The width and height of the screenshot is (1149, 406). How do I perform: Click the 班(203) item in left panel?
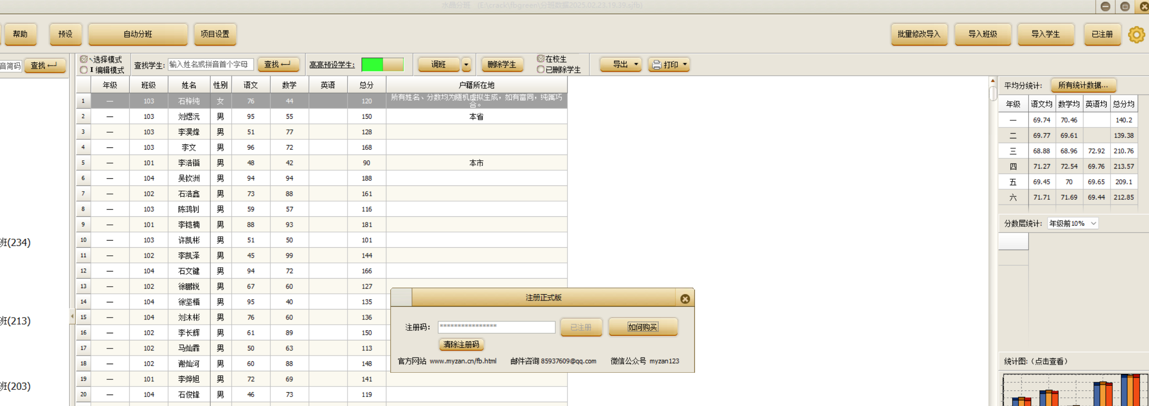point(15,386)
